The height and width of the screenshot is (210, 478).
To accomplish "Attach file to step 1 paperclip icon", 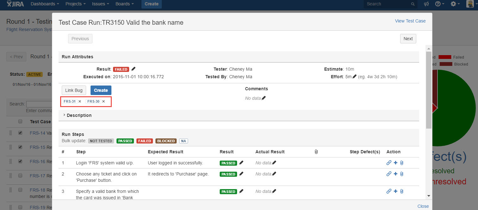I will coord(402,163).
